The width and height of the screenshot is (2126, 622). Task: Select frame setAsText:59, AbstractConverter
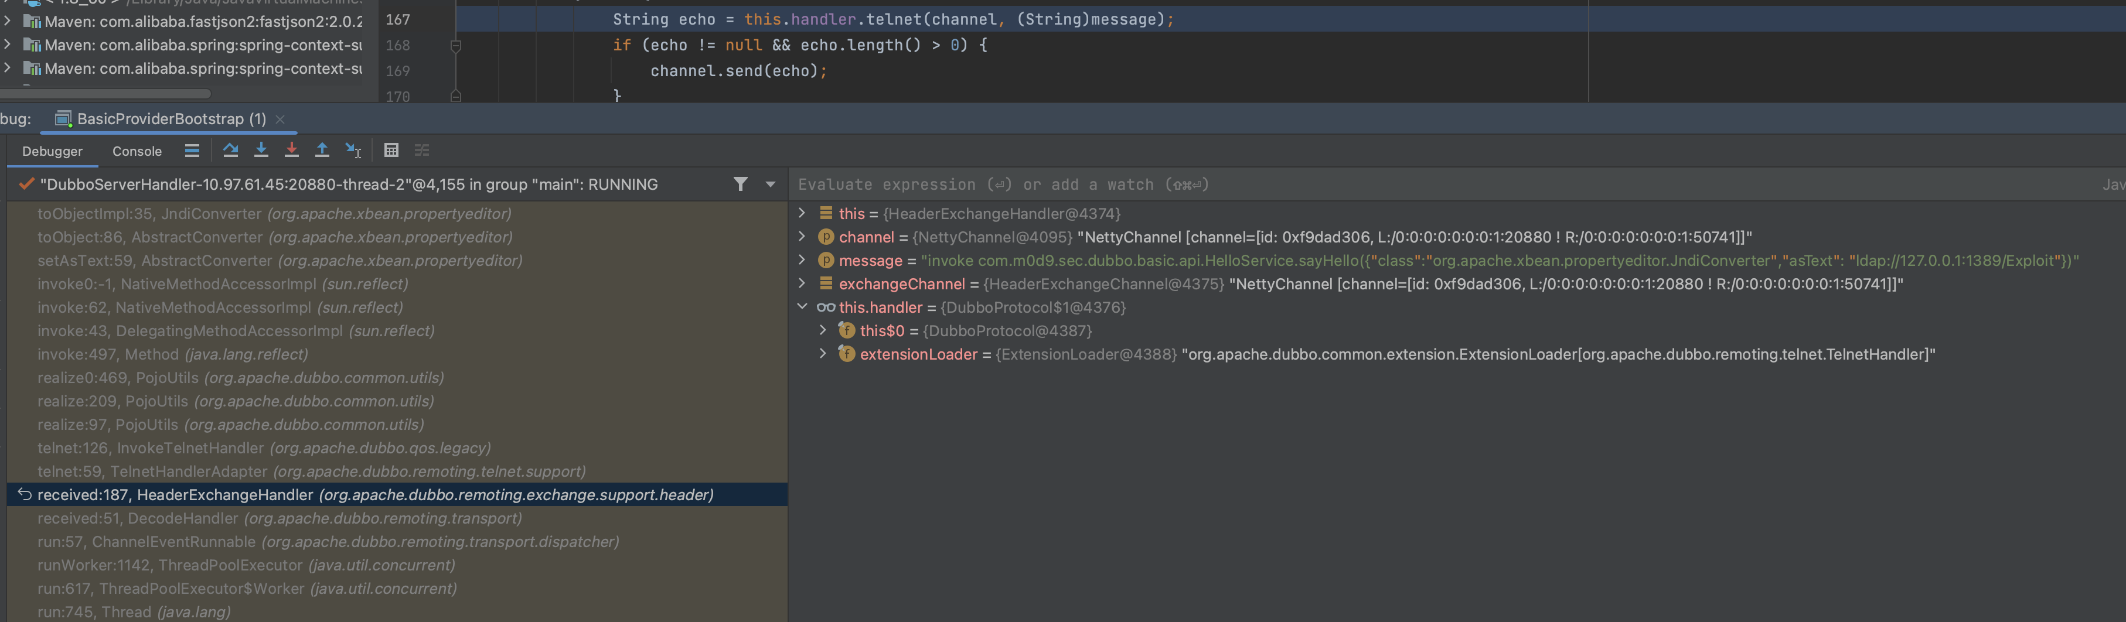click(x=397, y=261)
